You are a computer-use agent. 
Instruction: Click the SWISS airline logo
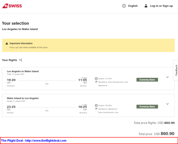12,6
